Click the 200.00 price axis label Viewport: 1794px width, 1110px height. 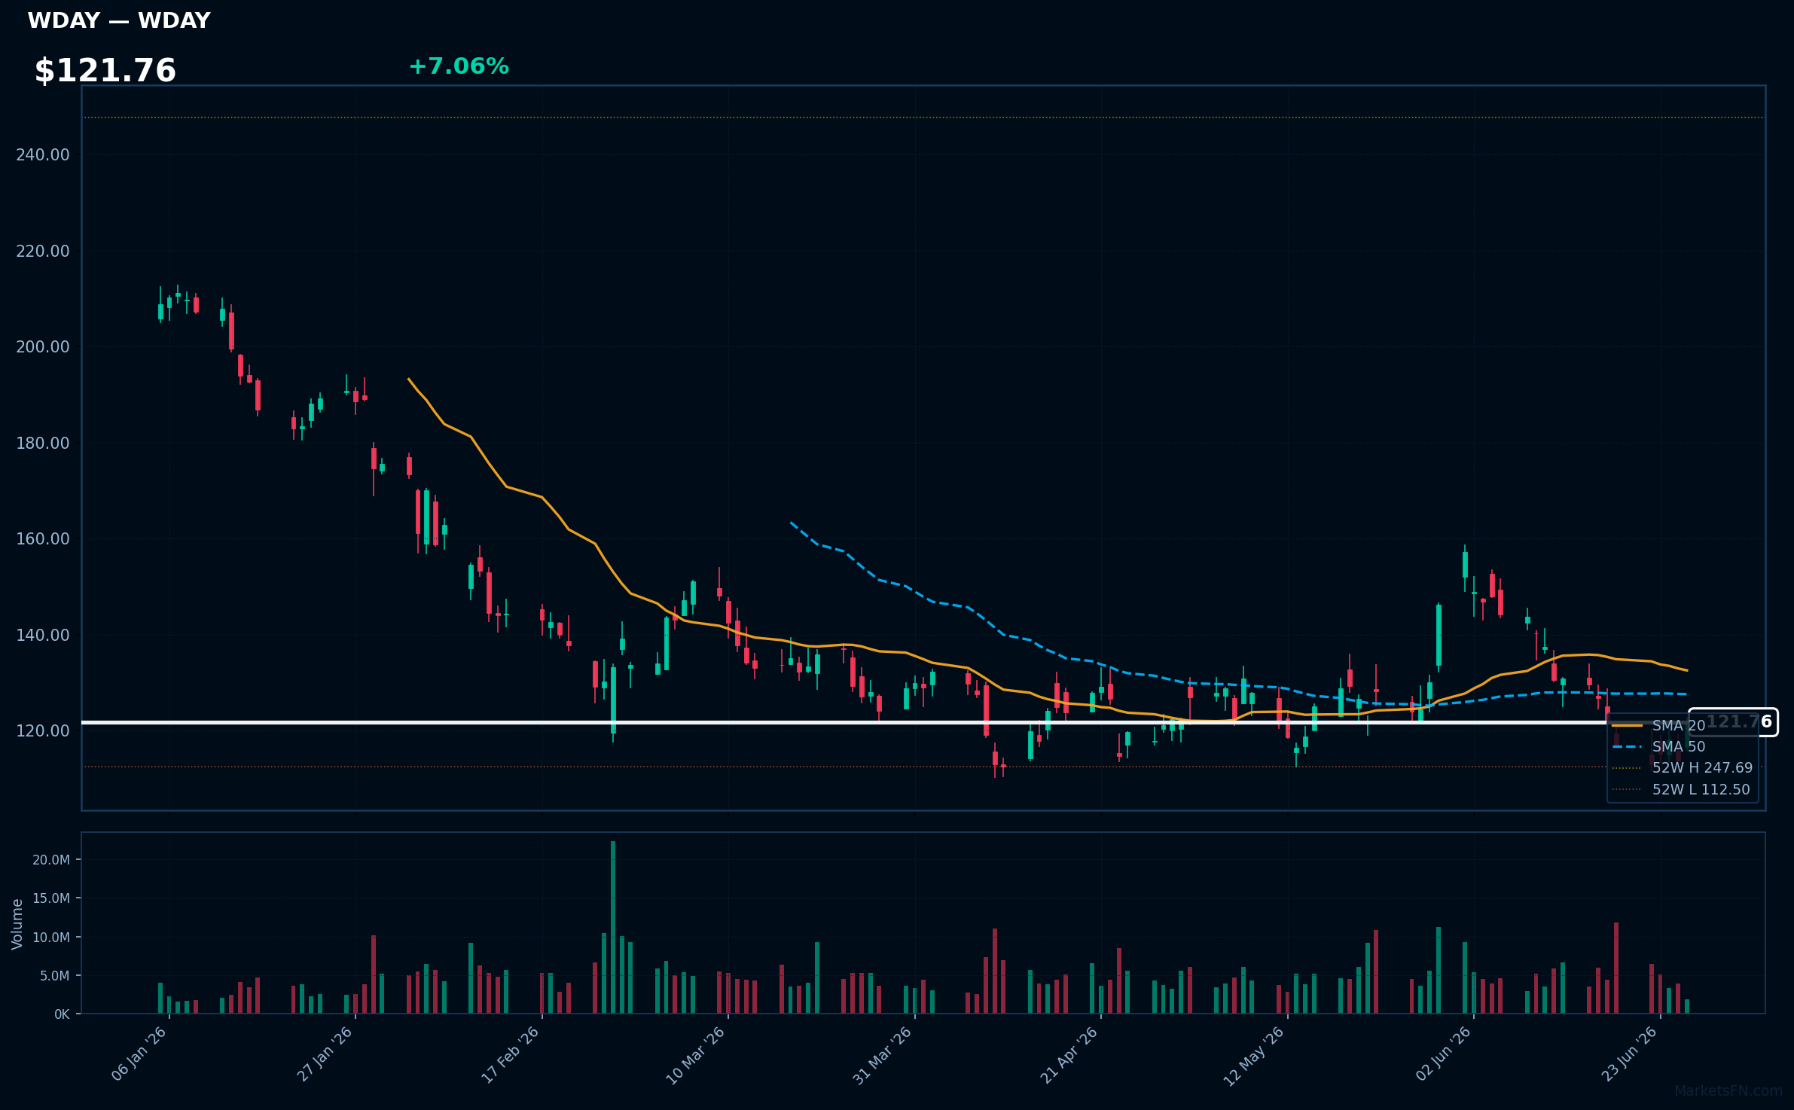pyautogui.click(x=43, y=347)
